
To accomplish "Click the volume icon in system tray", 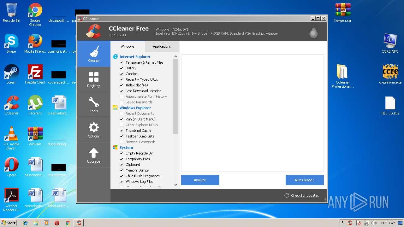I will tap(374, 223).
